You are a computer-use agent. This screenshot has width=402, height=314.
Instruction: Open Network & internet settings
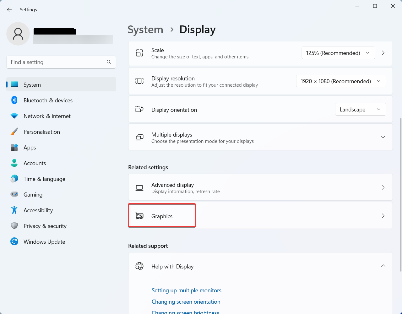[x=61, y=116]
